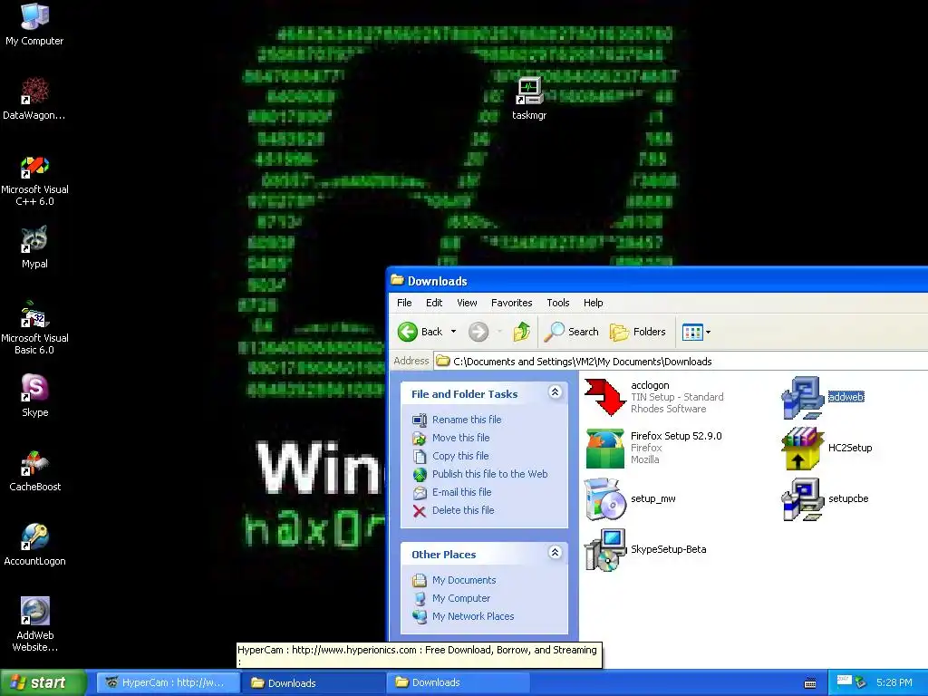This screenshot has width=928, height=696.
Task: Click the system tray clock
Action: [x=894, y=683]
